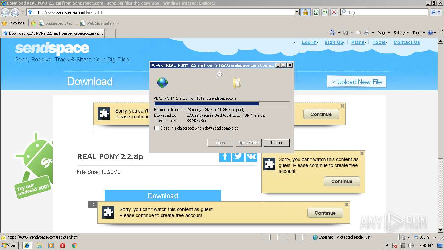Click the Internet Explorer taskbar icon
Viewport: 444px width, 250px height.
click(27, 245)
